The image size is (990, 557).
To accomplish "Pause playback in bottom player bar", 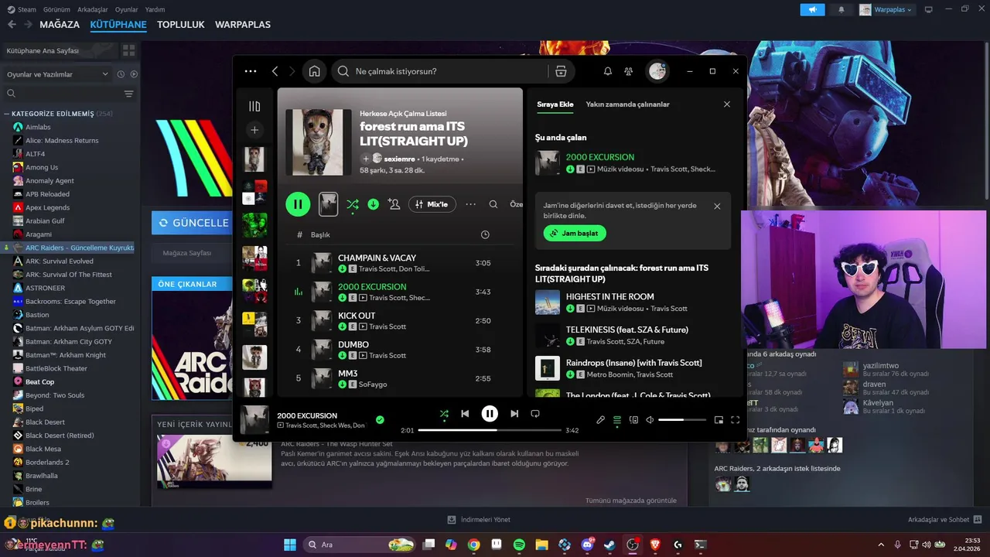I will click(490, 414).
